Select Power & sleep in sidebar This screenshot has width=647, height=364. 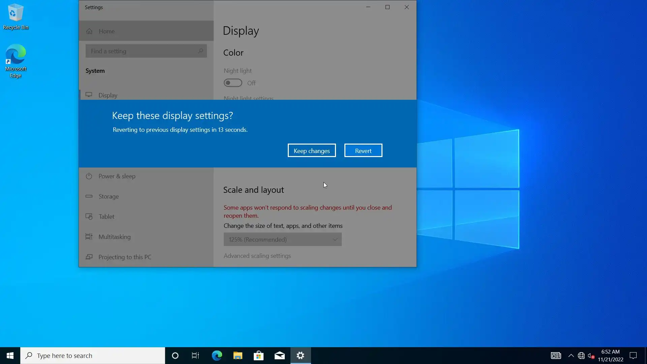click(117, 176)
